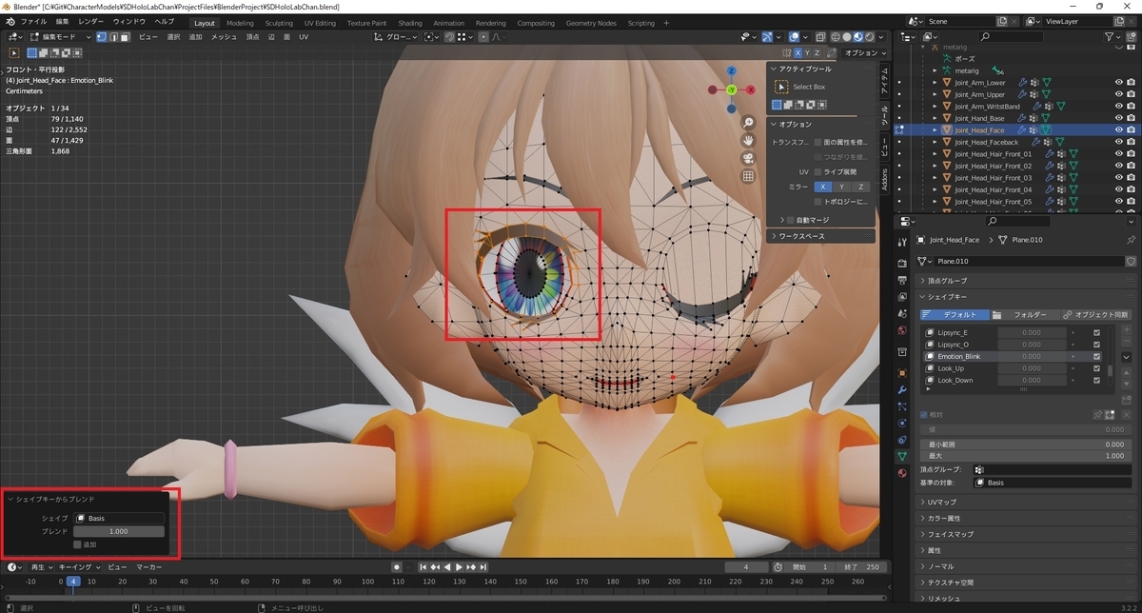The width and height of the screenshot is (1142, 613).
Task: Uncheck the Lipsync_E shape key checkbox
Action: [x=1097, y=332]
